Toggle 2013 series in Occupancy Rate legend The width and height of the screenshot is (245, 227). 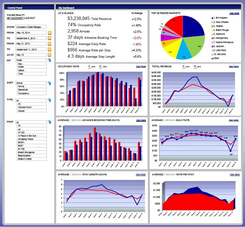coord(89,67)
